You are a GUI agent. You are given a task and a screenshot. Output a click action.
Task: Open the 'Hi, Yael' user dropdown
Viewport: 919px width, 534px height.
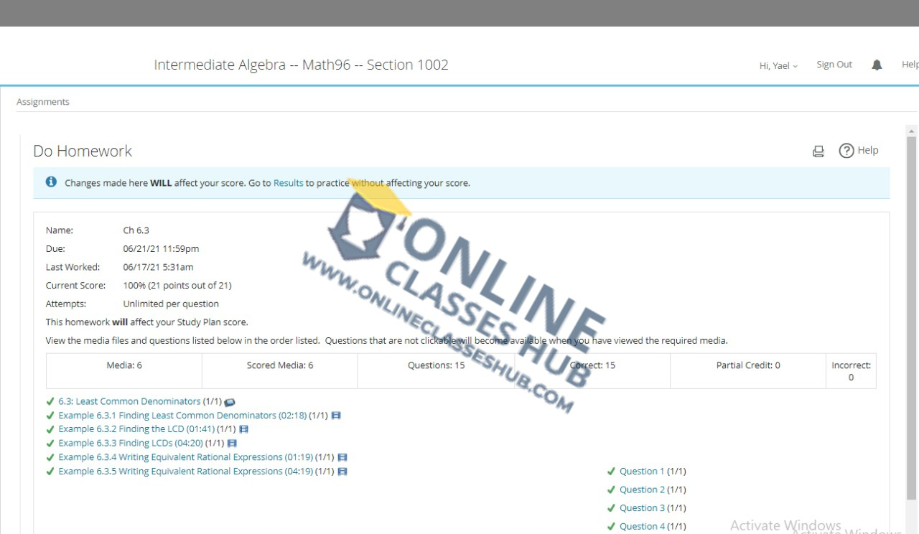(x=778, y=65)
